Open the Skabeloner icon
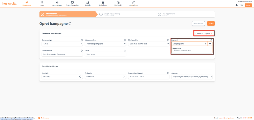Viewport: 254px width, 120px height. [103, 2]
